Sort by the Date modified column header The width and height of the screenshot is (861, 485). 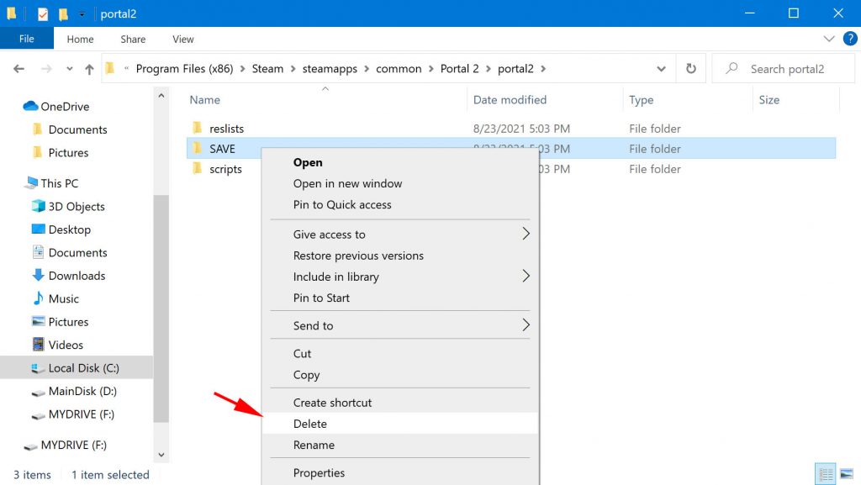[x=510, y=100]
